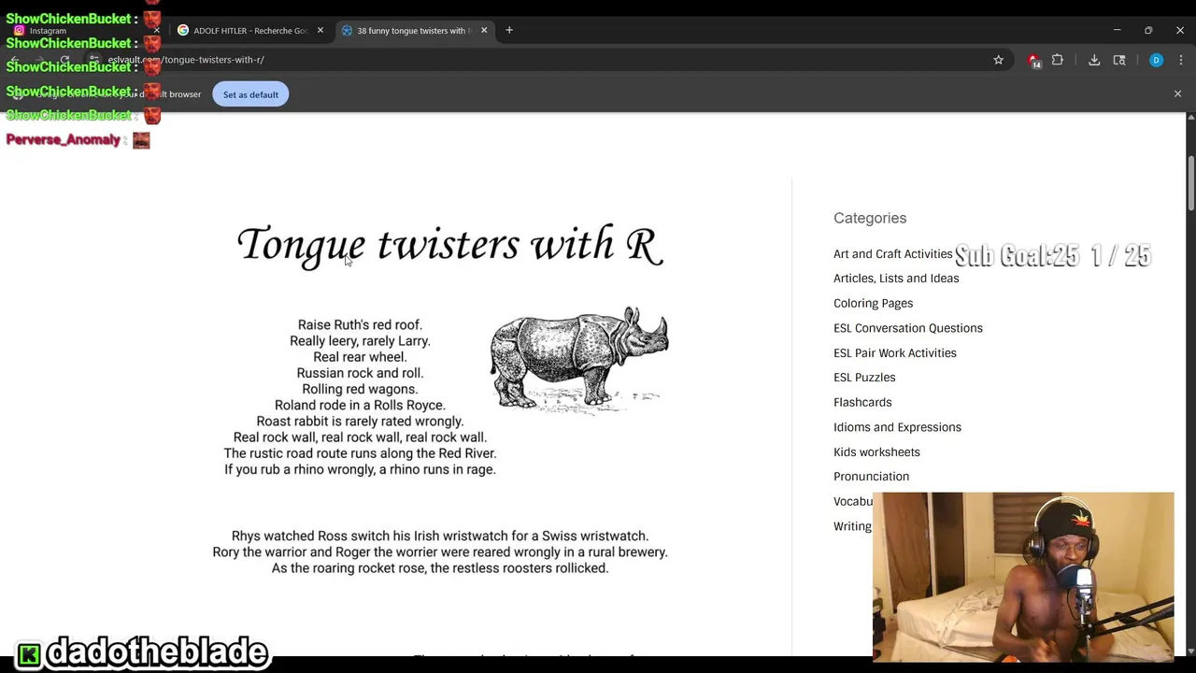Click the line Really leery, rarely Larry
1196x673 pixels.
click(360, 340)
